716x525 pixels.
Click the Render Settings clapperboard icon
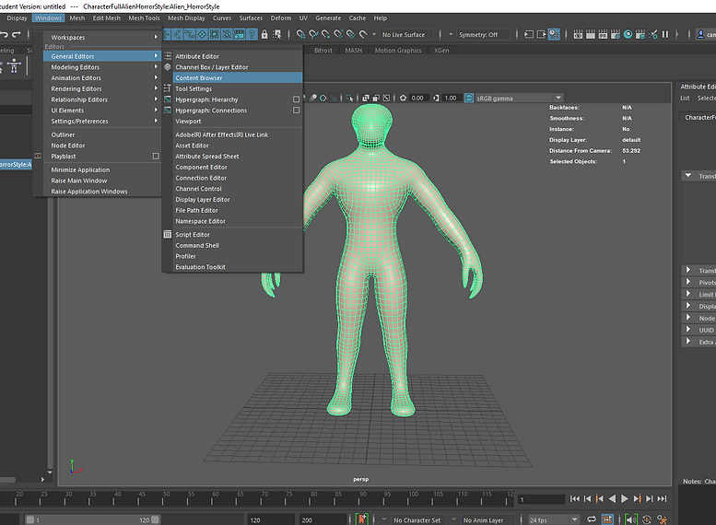(615, 34)
